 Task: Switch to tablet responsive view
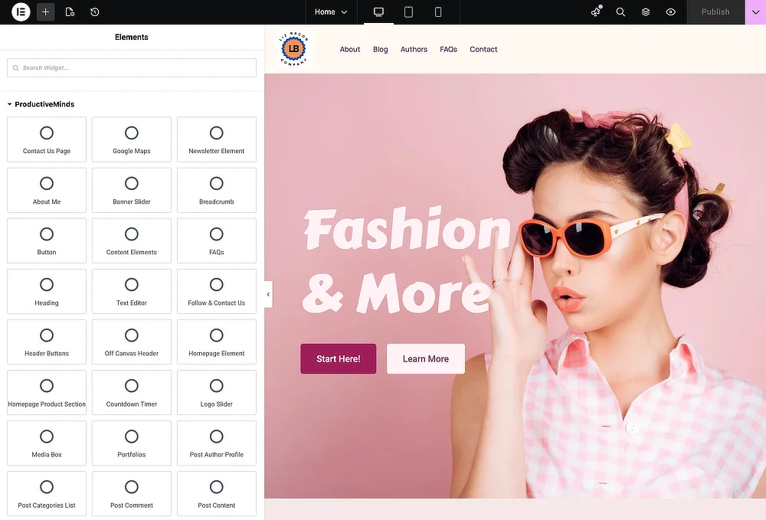click(x=408, y=12)
